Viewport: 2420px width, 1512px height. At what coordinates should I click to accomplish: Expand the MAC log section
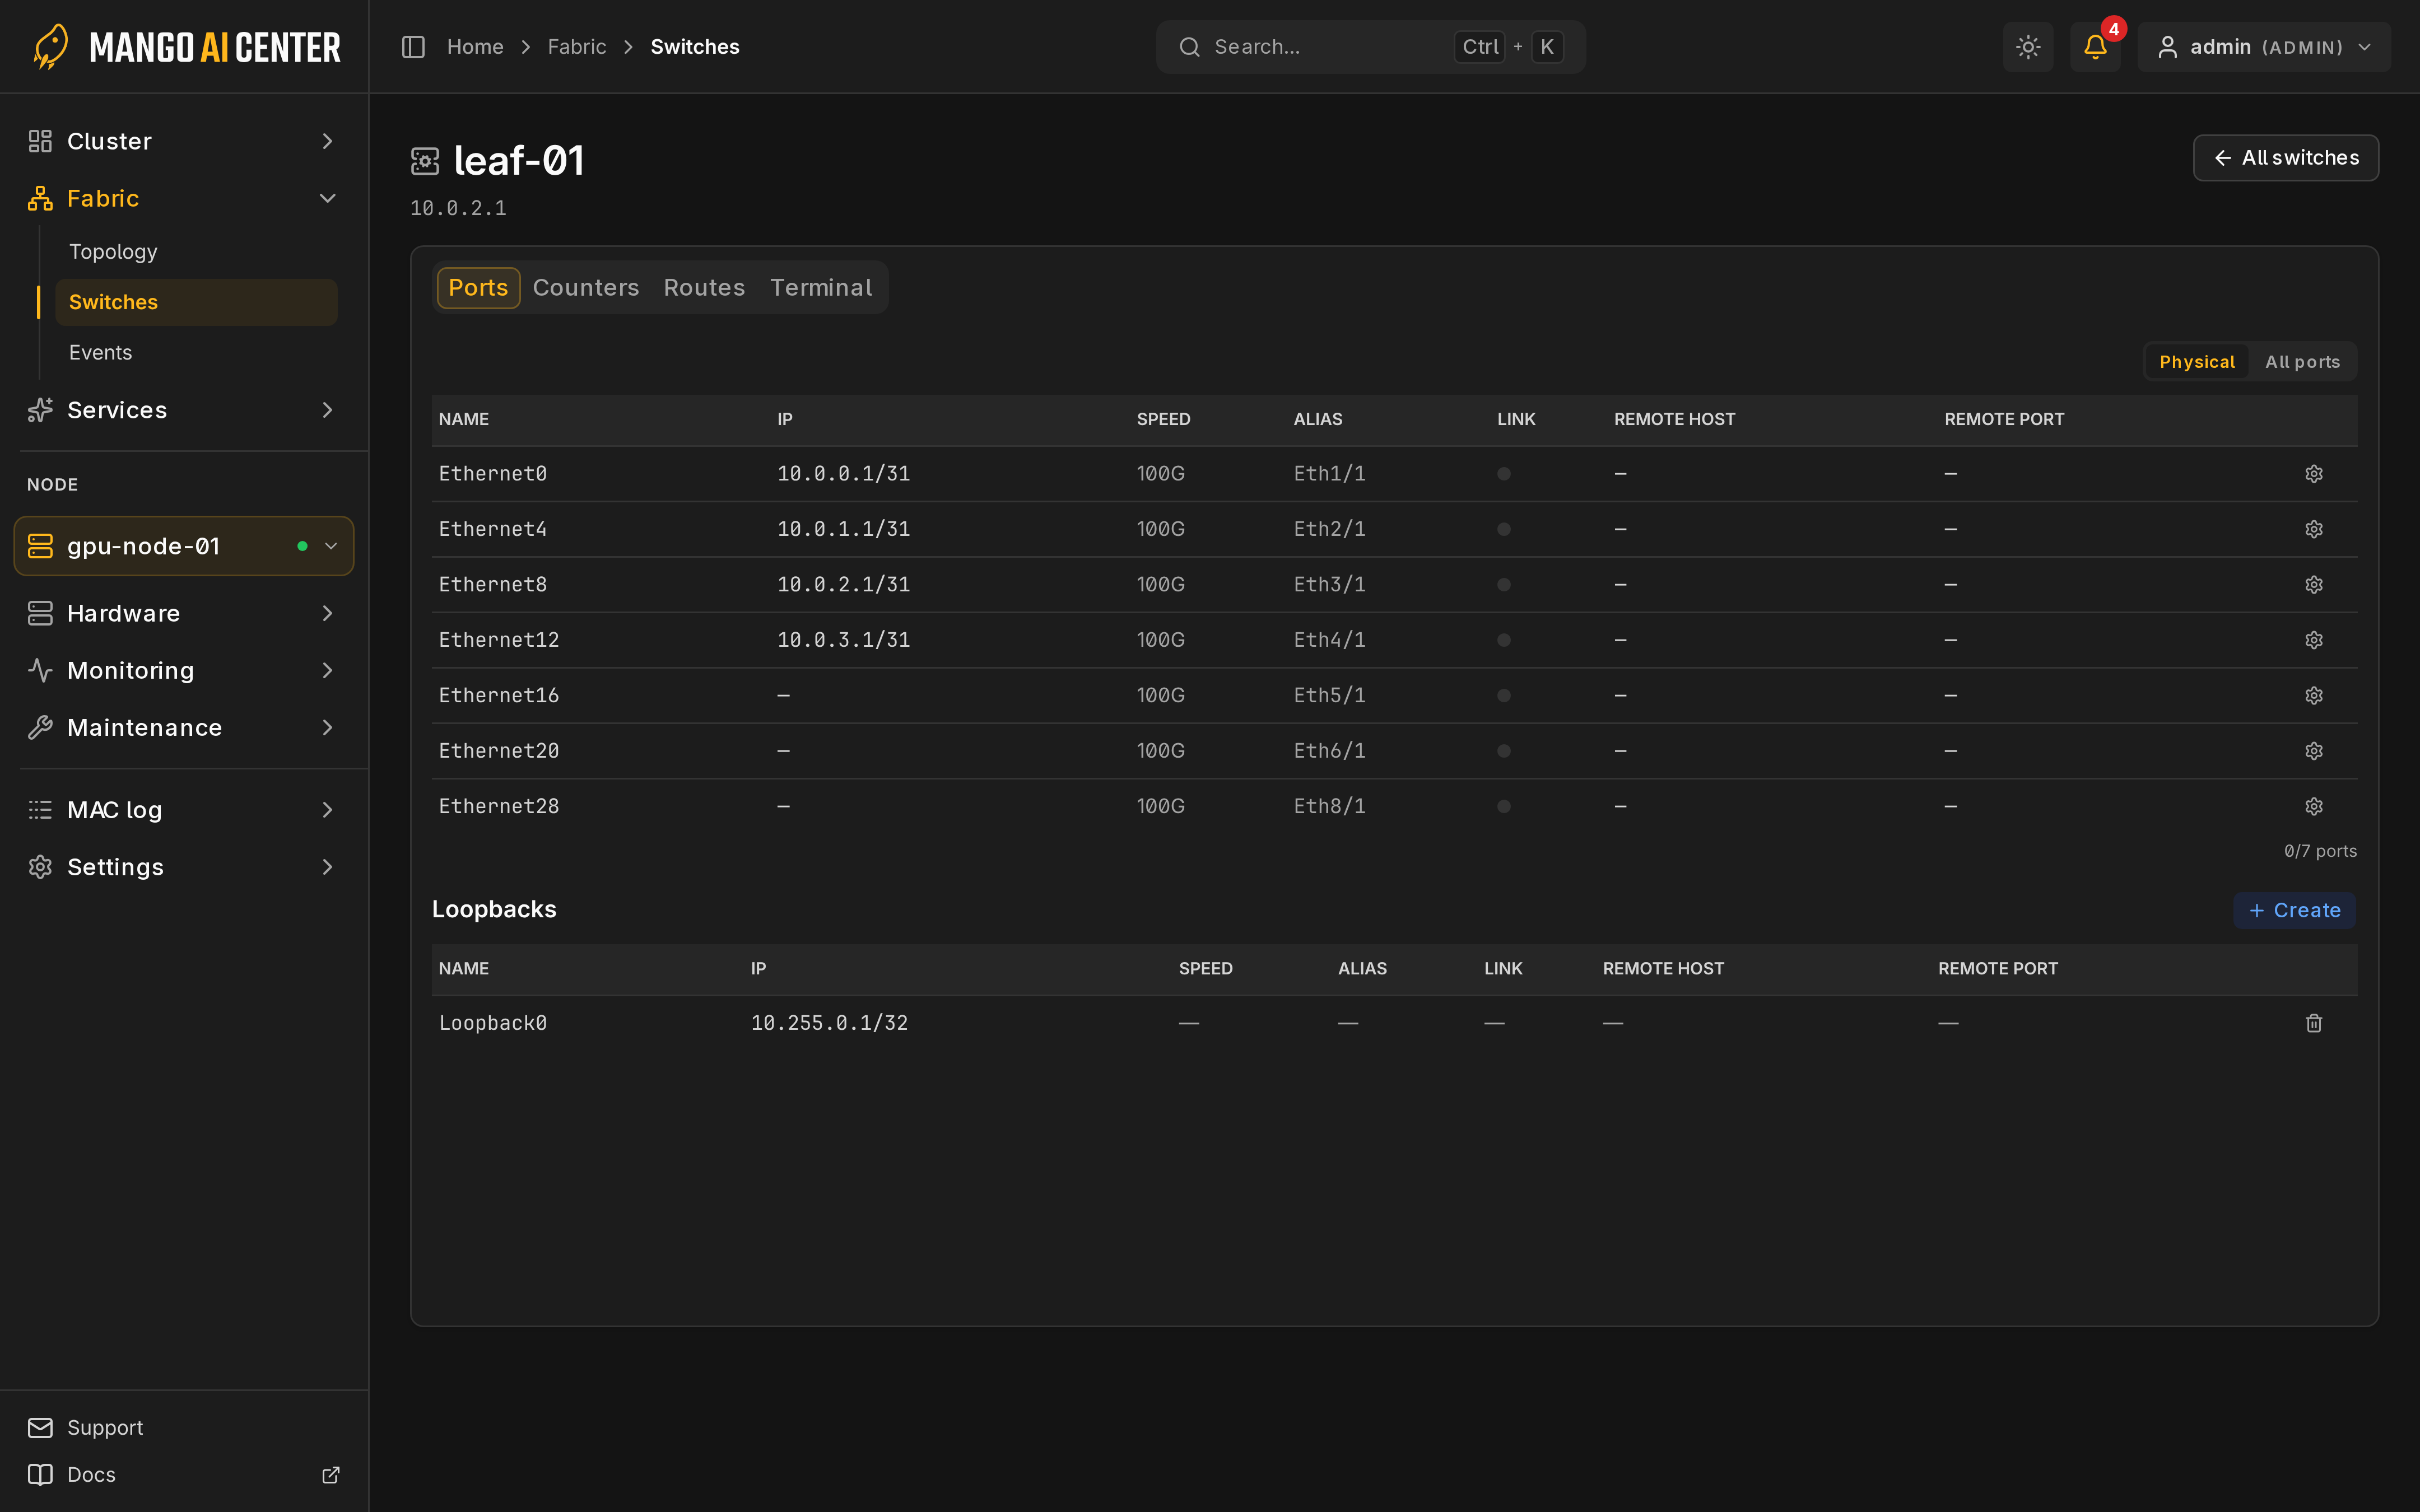tap(184, 810)
